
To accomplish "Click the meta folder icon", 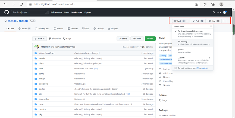I will coord(36,104).
